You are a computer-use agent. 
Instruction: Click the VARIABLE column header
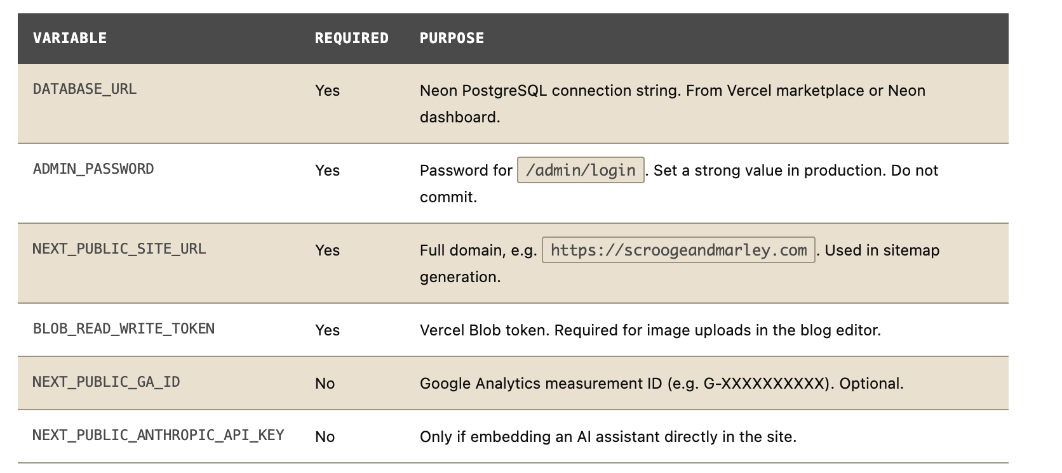click(70, 39)
